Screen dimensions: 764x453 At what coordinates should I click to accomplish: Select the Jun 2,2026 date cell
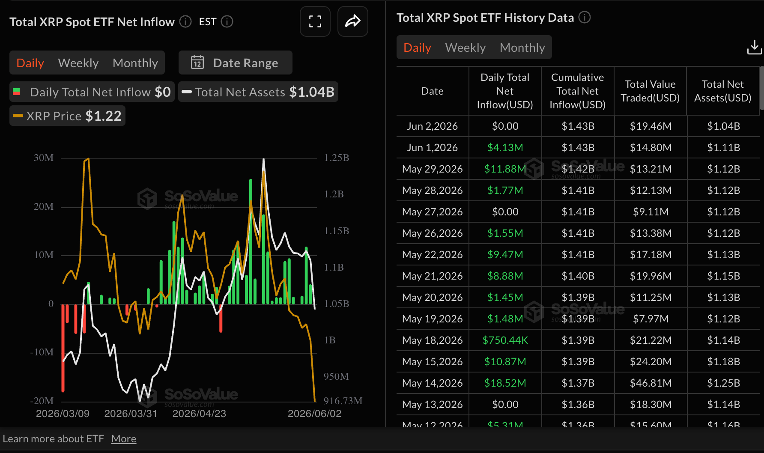[x=433, y=126]
